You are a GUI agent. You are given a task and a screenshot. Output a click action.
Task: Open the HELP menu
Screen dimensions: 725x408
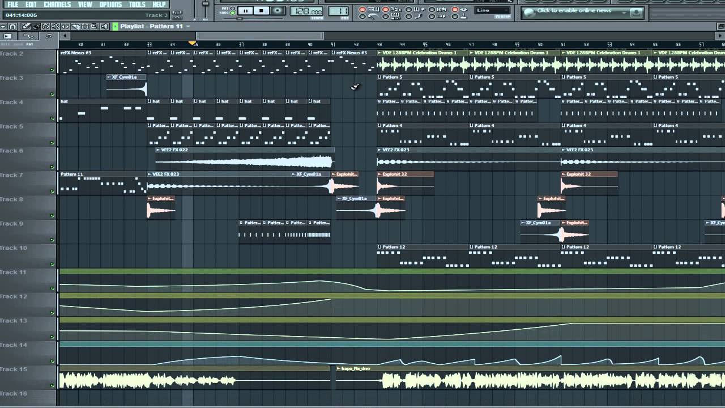[159, 5]
